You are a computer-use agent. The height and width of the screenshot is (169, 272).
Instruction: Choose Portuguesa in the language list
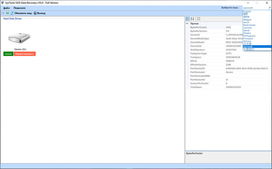coord(249,36)
